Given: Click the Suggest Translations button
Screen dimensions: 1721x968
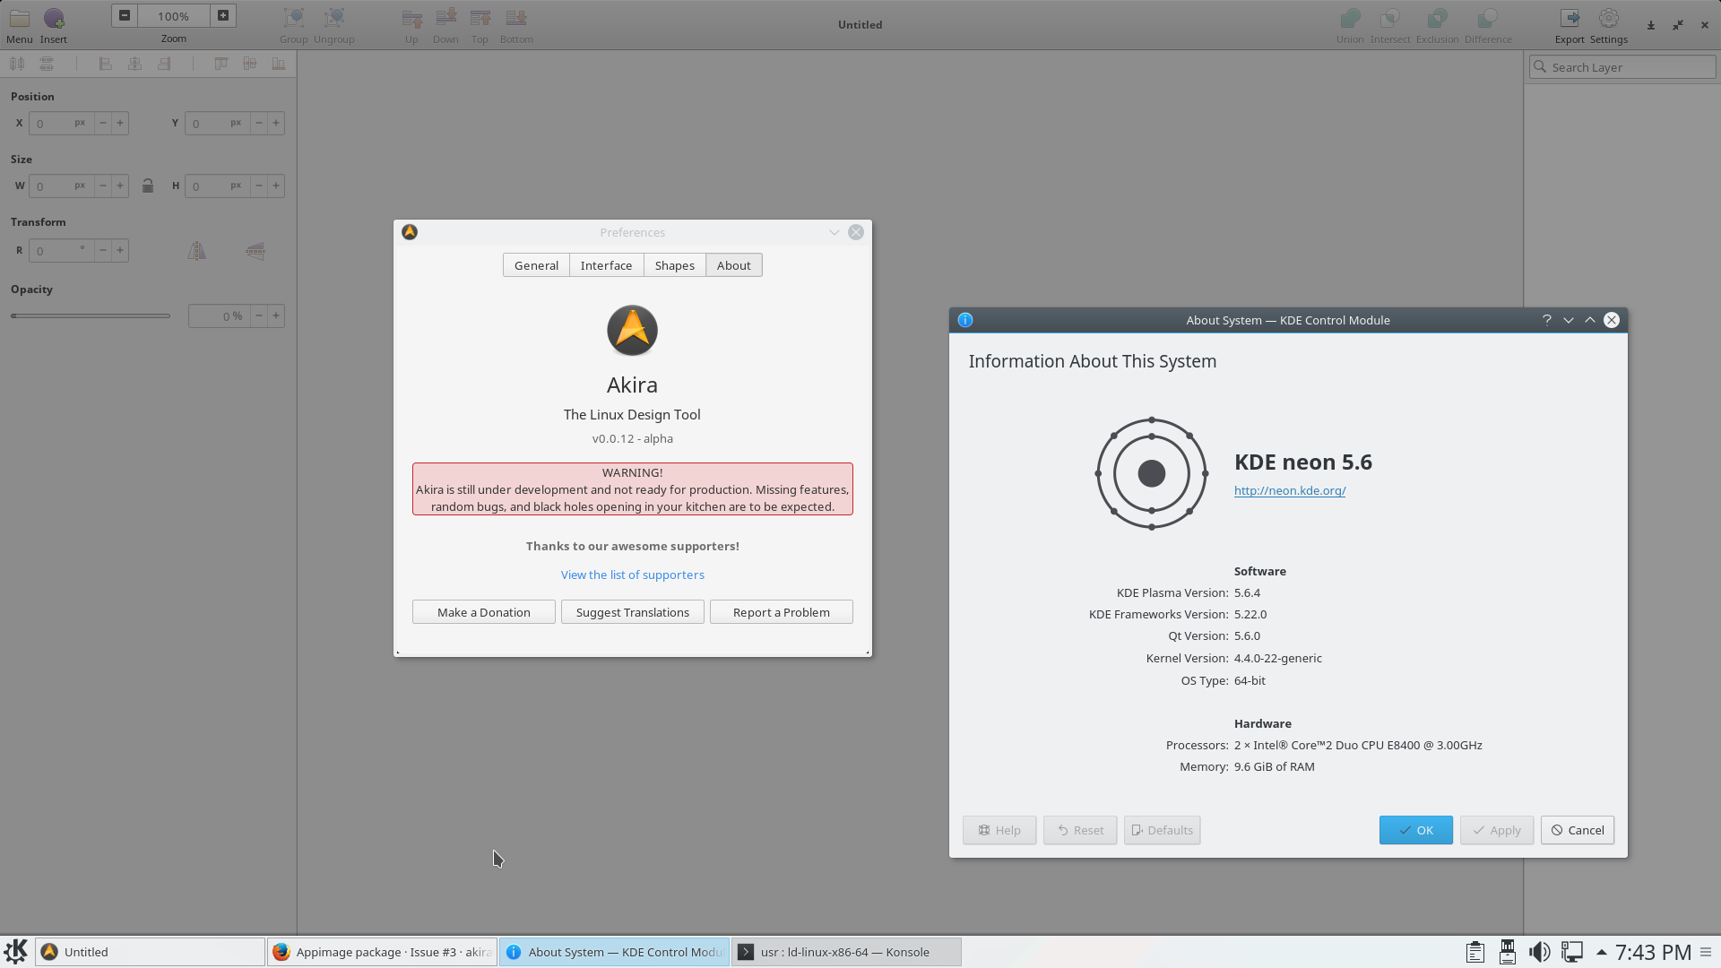Looking at the screenshot, I should pos(633,612).
